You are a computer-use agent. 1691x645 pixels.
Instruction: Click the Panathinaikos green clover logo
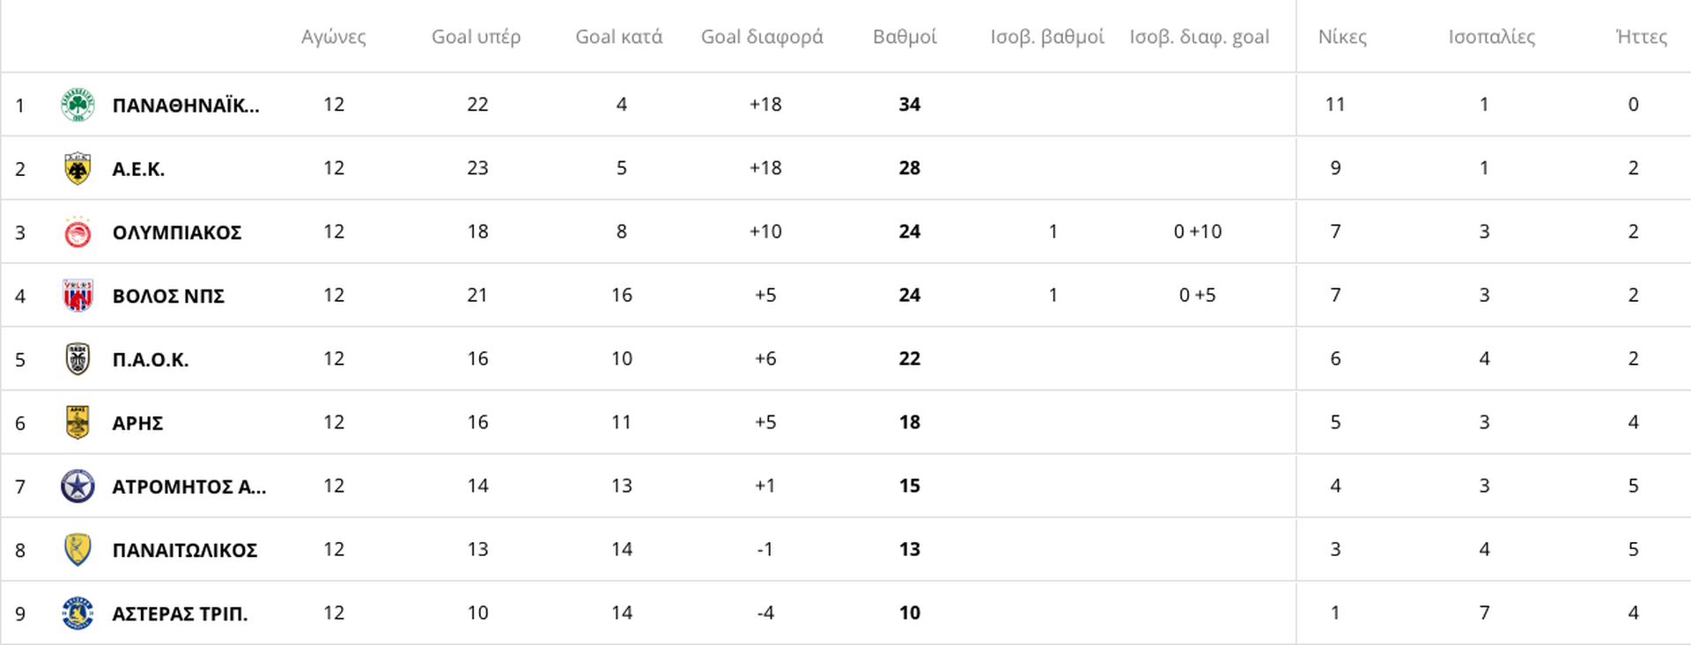pos(78,105)
